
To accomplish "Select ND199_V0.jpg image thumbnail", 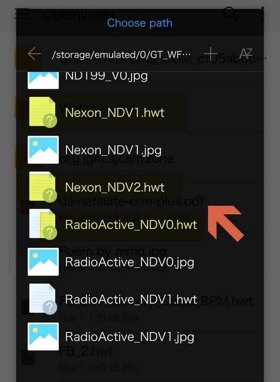I will (43, 80).
